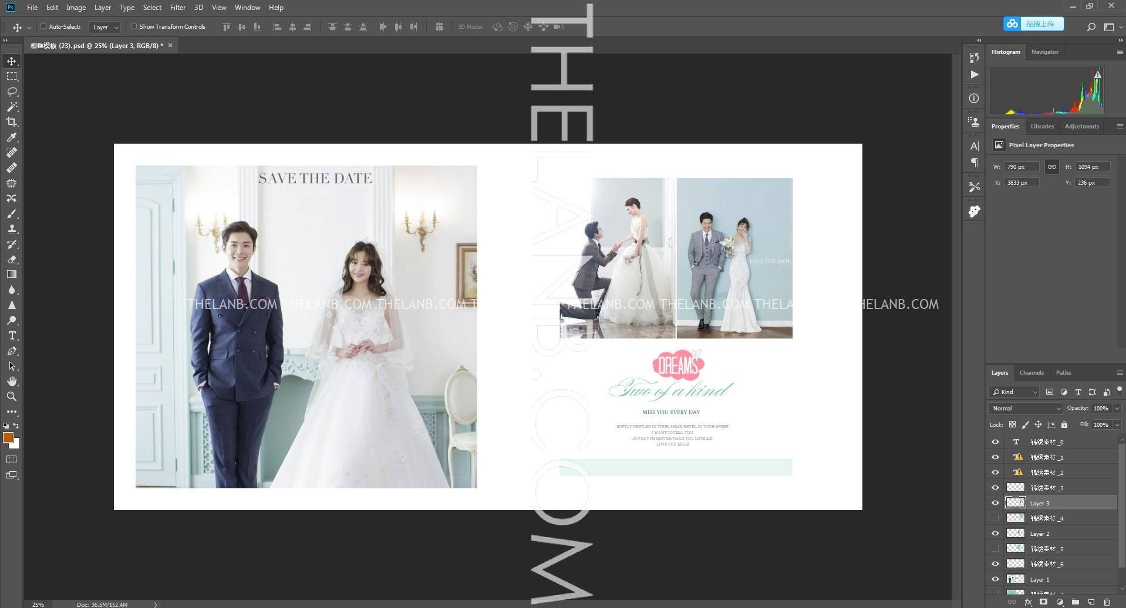The image size is (1126, 608).
Task: Activate the Zoom tool
Action: tap(12, 396)
